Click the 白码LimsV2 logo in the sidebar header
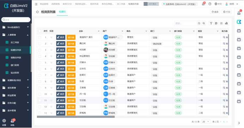Viewport: 244px width, 128px height. (6, 6)
